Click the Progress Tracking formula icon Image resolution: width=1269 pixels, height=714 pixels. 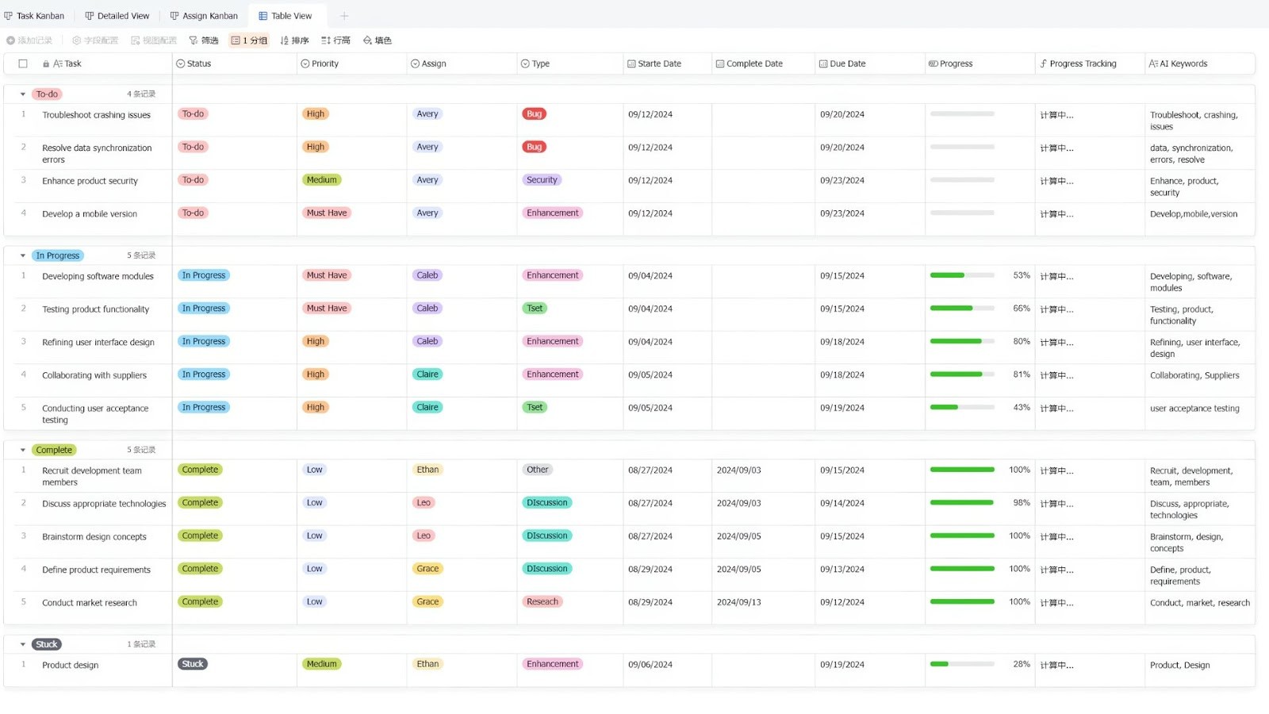pyautogui.click(x=1043, y=63)
